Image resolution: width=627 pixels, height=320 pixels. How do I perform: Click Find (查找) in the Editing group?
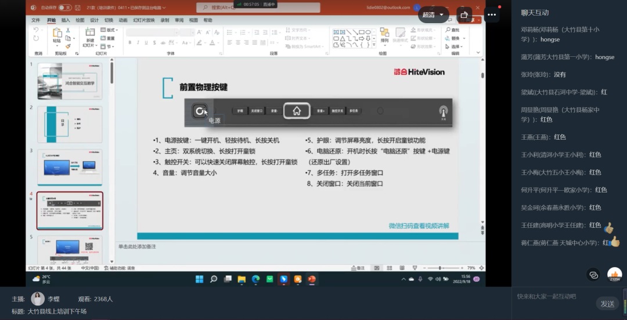pyautogui.click(x=453, y=30)
